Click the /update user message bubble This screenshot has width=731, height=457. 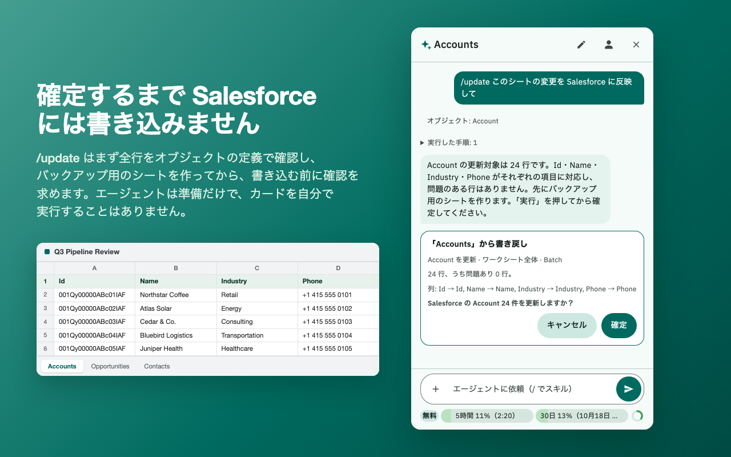click(549, 88)
